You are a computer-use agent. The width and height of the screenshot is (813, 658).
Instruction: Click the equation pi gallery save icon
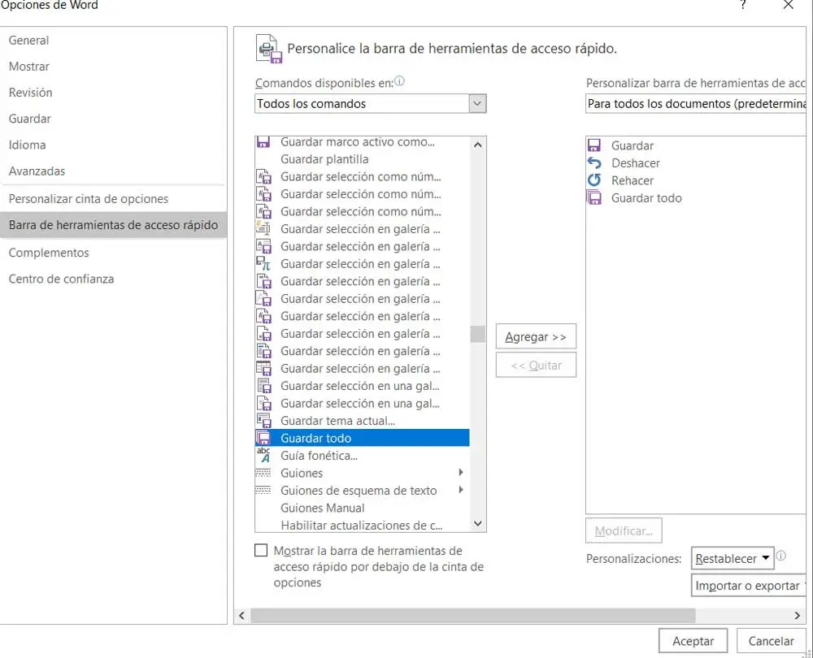click(263, 264)
